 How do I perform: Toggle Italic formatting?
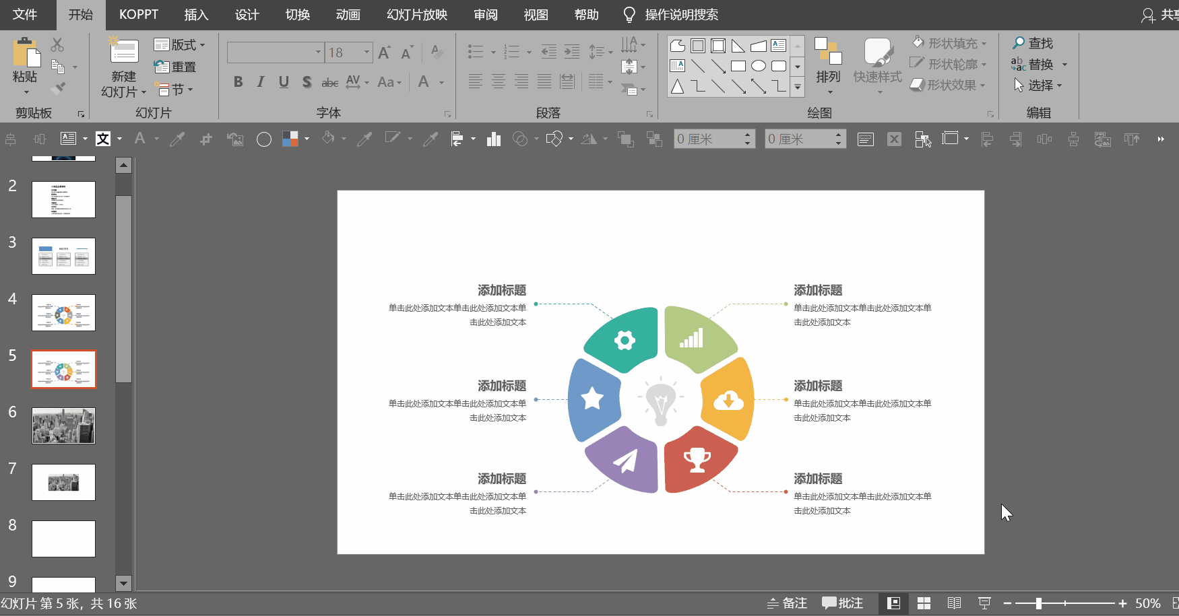261,82
